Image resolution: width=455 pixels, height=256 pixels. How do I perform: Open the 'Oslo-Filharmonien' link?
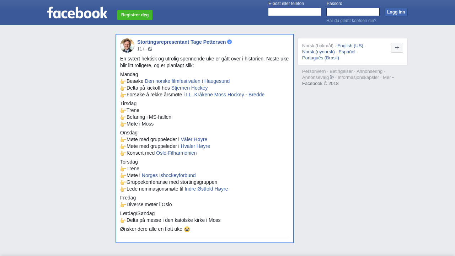pos(176,153)
